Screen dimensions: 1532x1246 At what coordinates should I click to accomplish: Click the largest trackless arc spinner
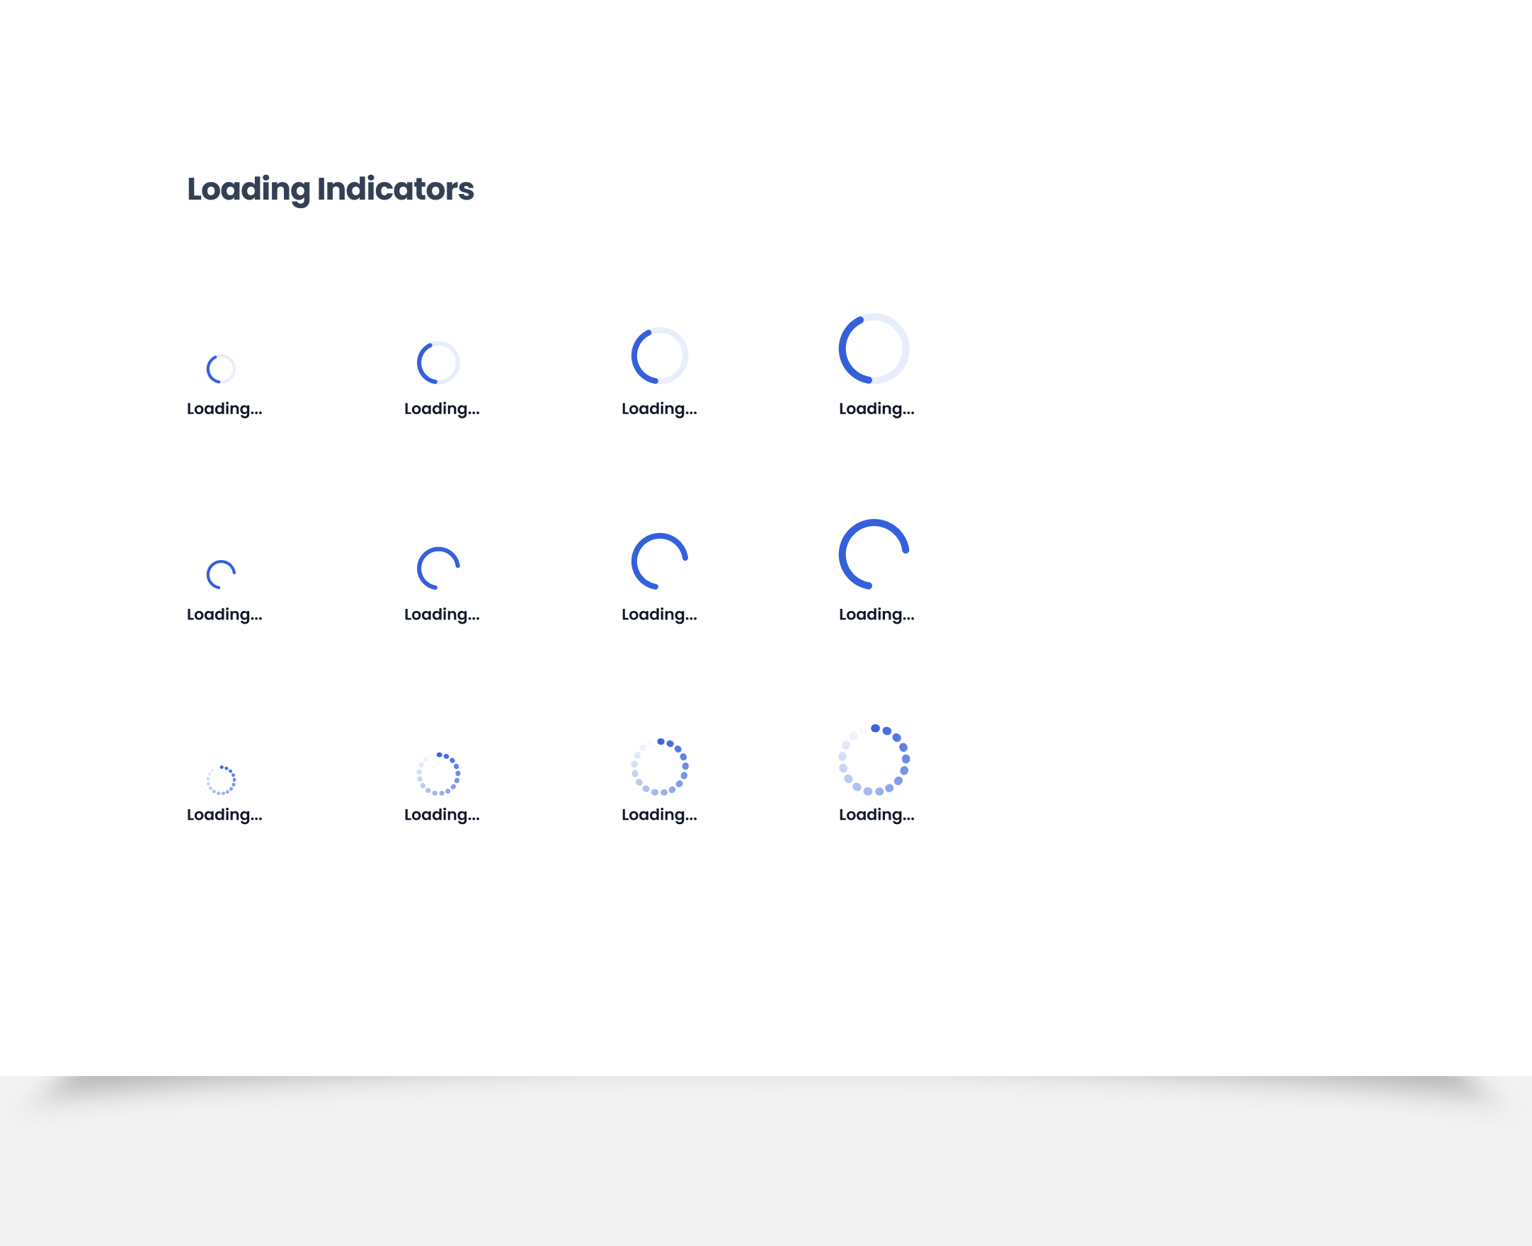click(x=874, y=554)
